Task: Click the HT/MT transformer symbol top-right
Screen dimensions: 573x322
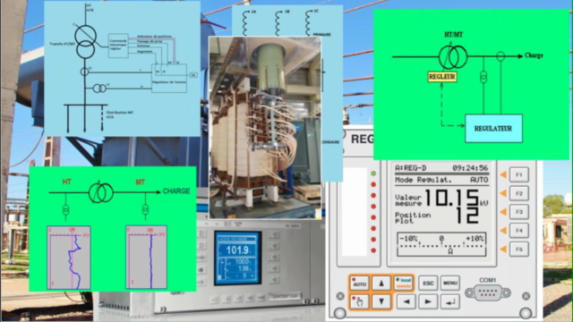Action: 453,57
